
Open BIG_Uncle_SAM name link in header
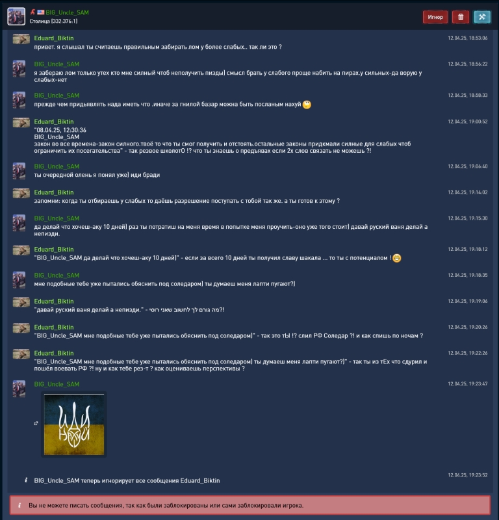pos(67,12)
